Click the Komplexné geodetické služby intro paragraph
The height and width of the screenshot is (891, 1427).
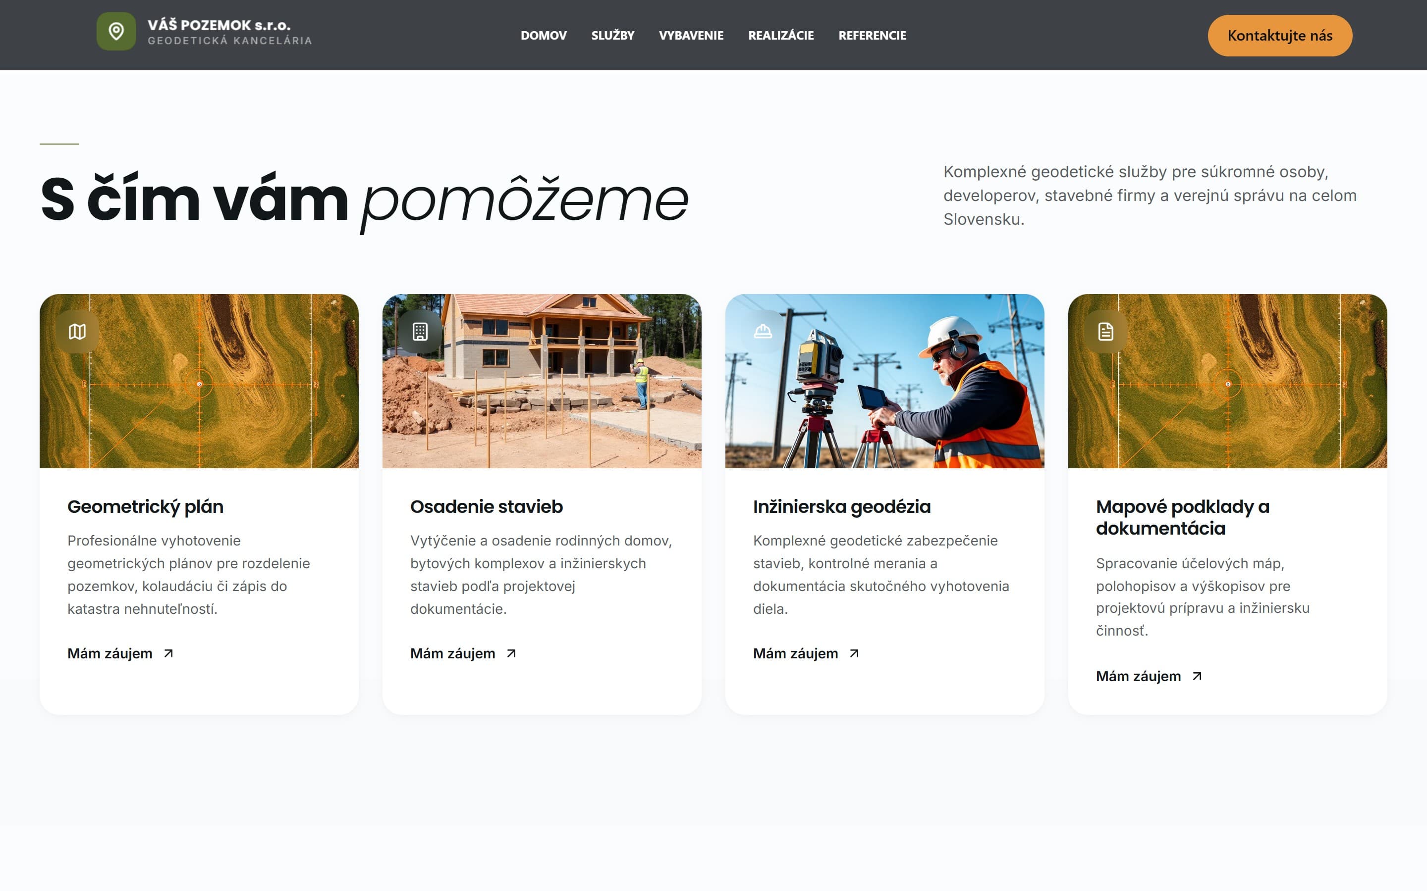(1150, 195)
